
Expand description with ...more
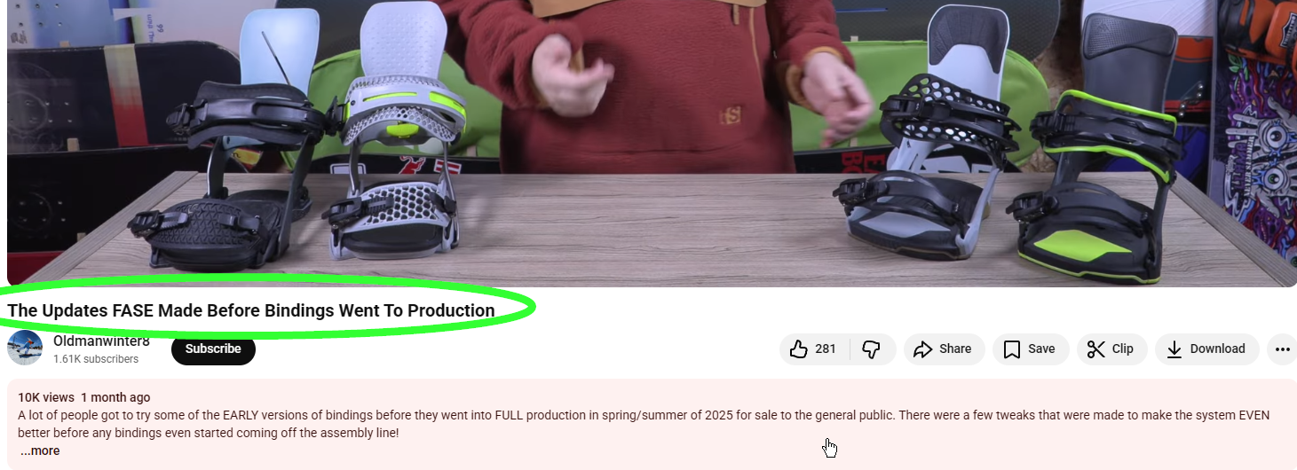[x=40, y=450]
